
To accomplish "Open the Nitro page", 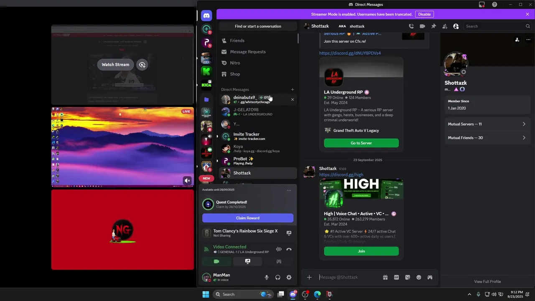I will point(258,63).
